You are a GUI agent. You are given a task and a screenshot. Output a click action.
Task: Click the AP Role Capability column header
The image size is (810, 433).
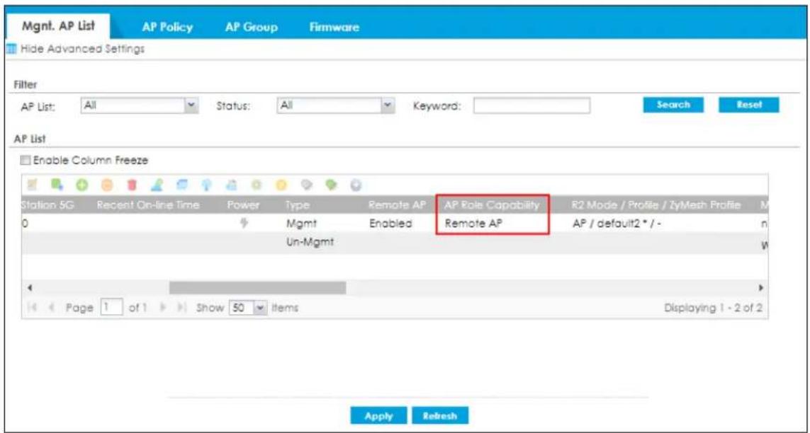(492, 205)
